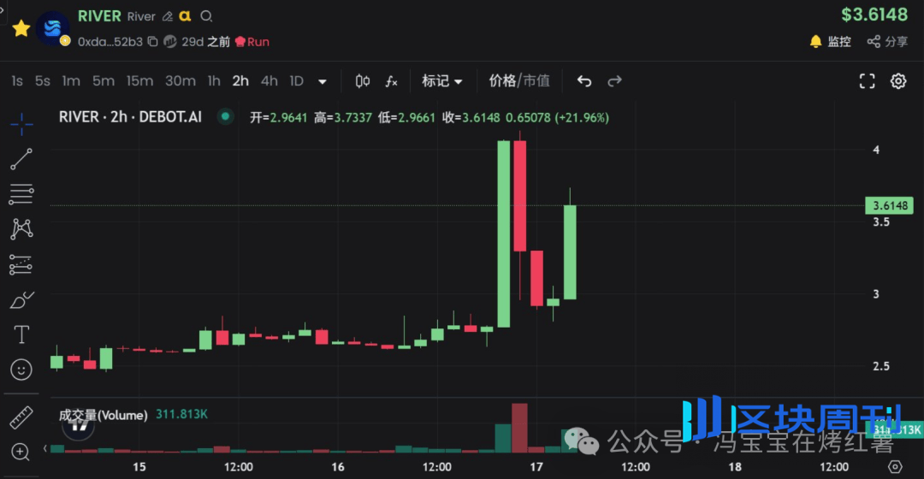This screenshot has width=924, height=479.
Task: Switch to the 15m timeframe
Action: tap(139, 81)
